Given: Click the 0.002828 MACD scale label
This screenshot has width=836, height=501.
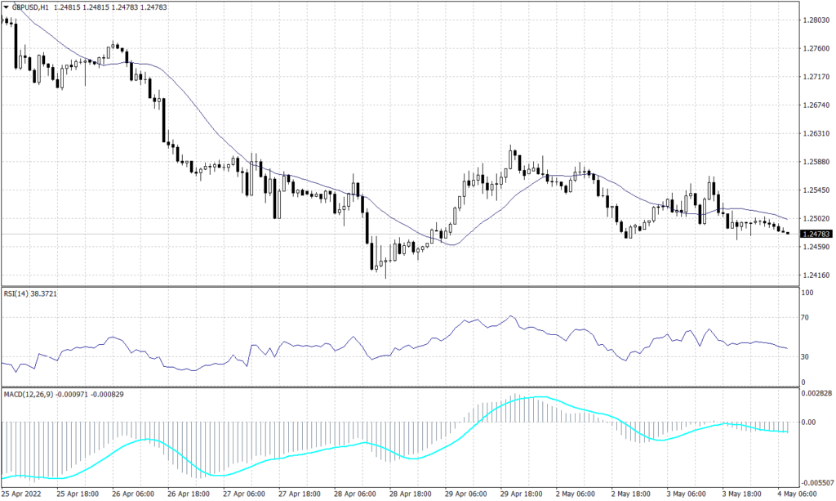Looking at the screenshot, I should coord(817,391).
